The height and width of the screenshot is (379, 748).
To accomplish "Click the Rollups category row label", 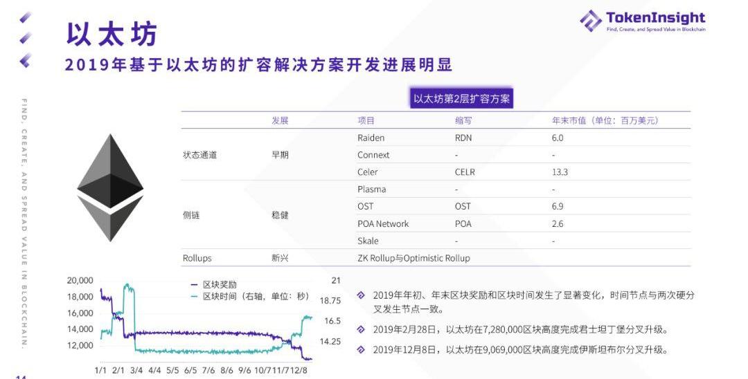I will pyautogui.click(x=197, y=258).
